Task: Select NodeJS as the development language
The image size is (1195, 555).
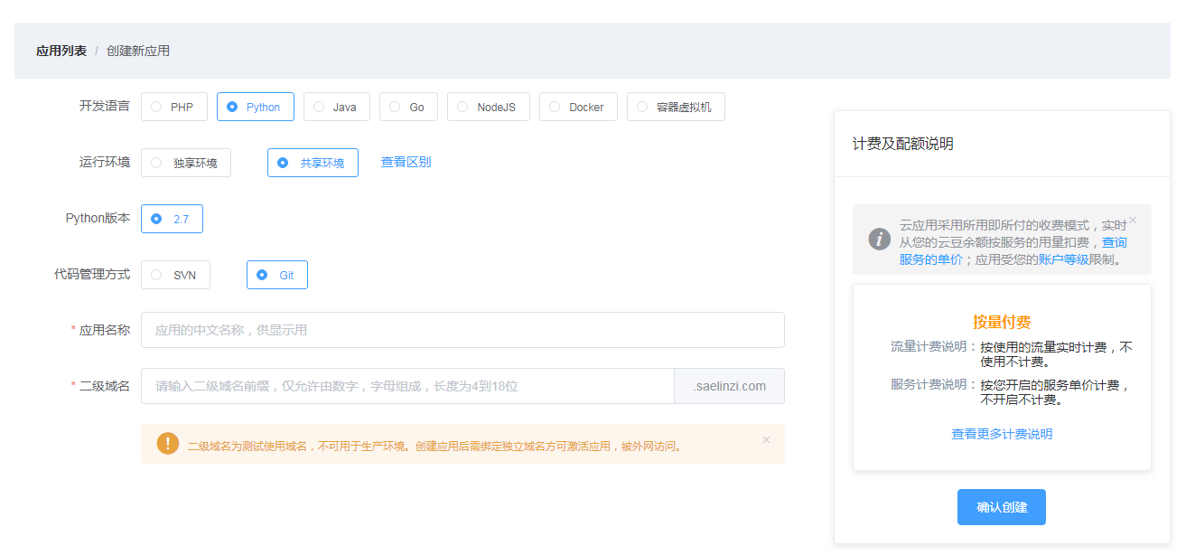Action: (x=488, y=107)
